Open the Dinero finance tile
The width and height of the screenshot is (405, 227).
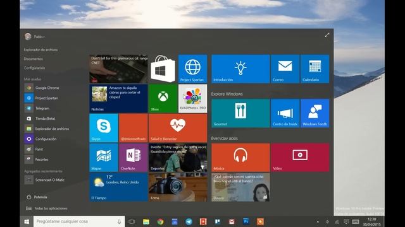pyautogui.click(x=240, y=187)
